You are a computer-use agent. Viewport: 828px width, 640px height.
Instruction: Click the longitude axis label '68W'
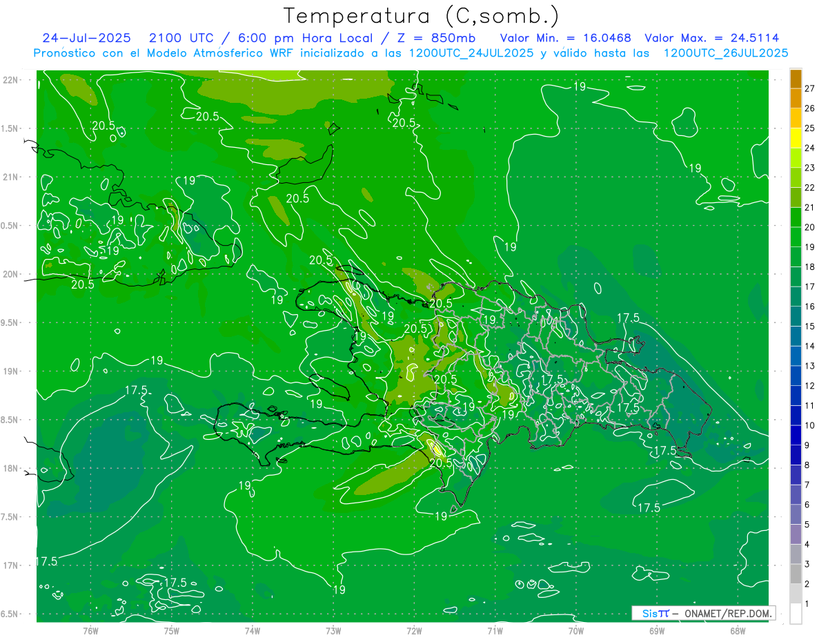tap(738, 631)
